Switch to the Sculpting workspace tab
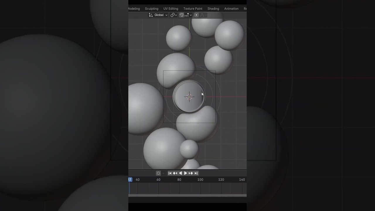Image resolution: width=375 pixels, height=211 pixels. (x=151, y=9)
